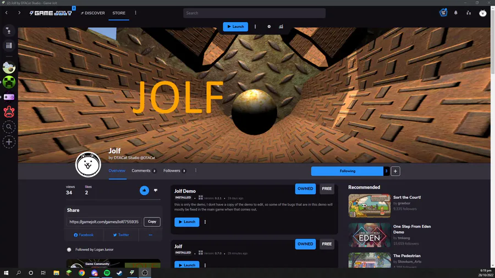Open the DTACat Studio cat avatar
The height and width of the screenshot is (278, 495).
pos(88,164)
